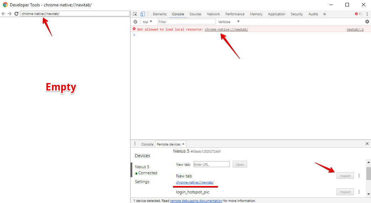This screenshot has width=371, height=203.
Task: Click the Remote devices scrollbar thumb
Action: [x=369, y=174]
